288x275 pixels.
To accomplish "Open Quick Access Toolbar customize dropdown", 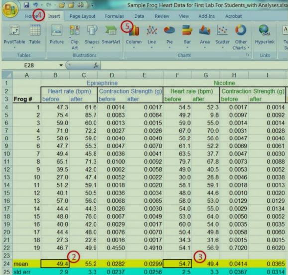I will pos(92,5).
